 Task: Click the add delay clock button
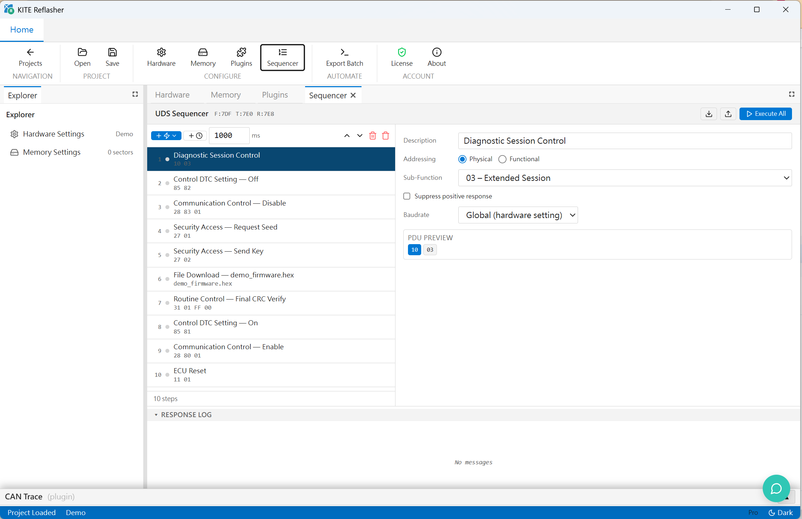point(195,135)
